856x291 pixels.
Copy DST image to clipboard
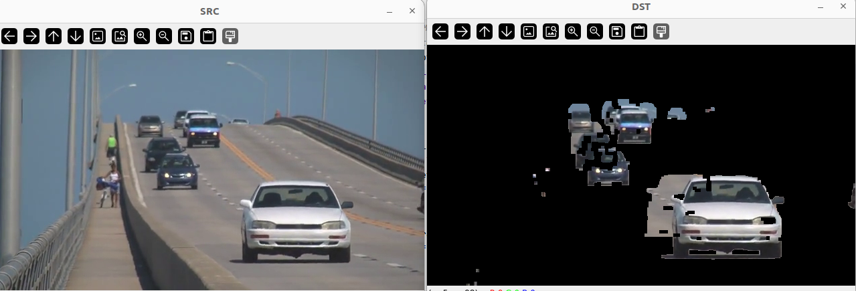(639, 31)
